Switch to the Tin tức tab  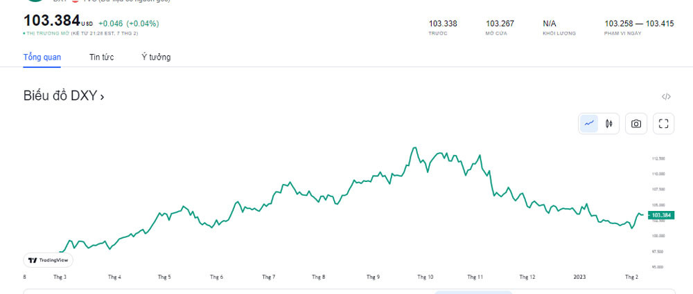(x=101, y=57)
